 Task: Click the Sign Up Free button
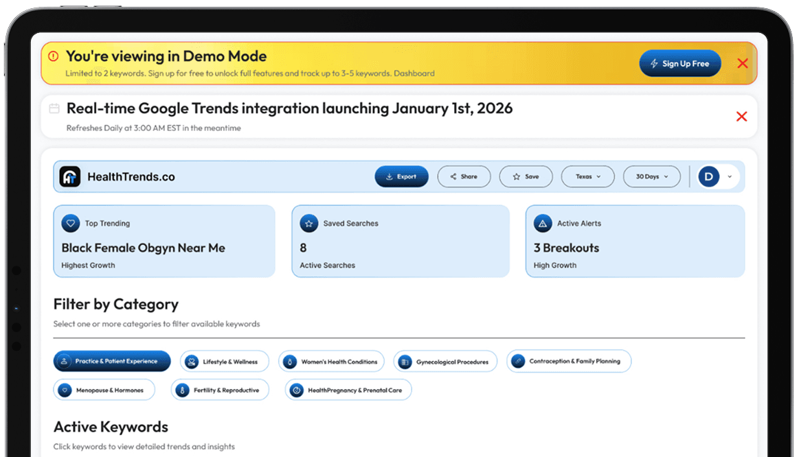click(x=679, y=62)
